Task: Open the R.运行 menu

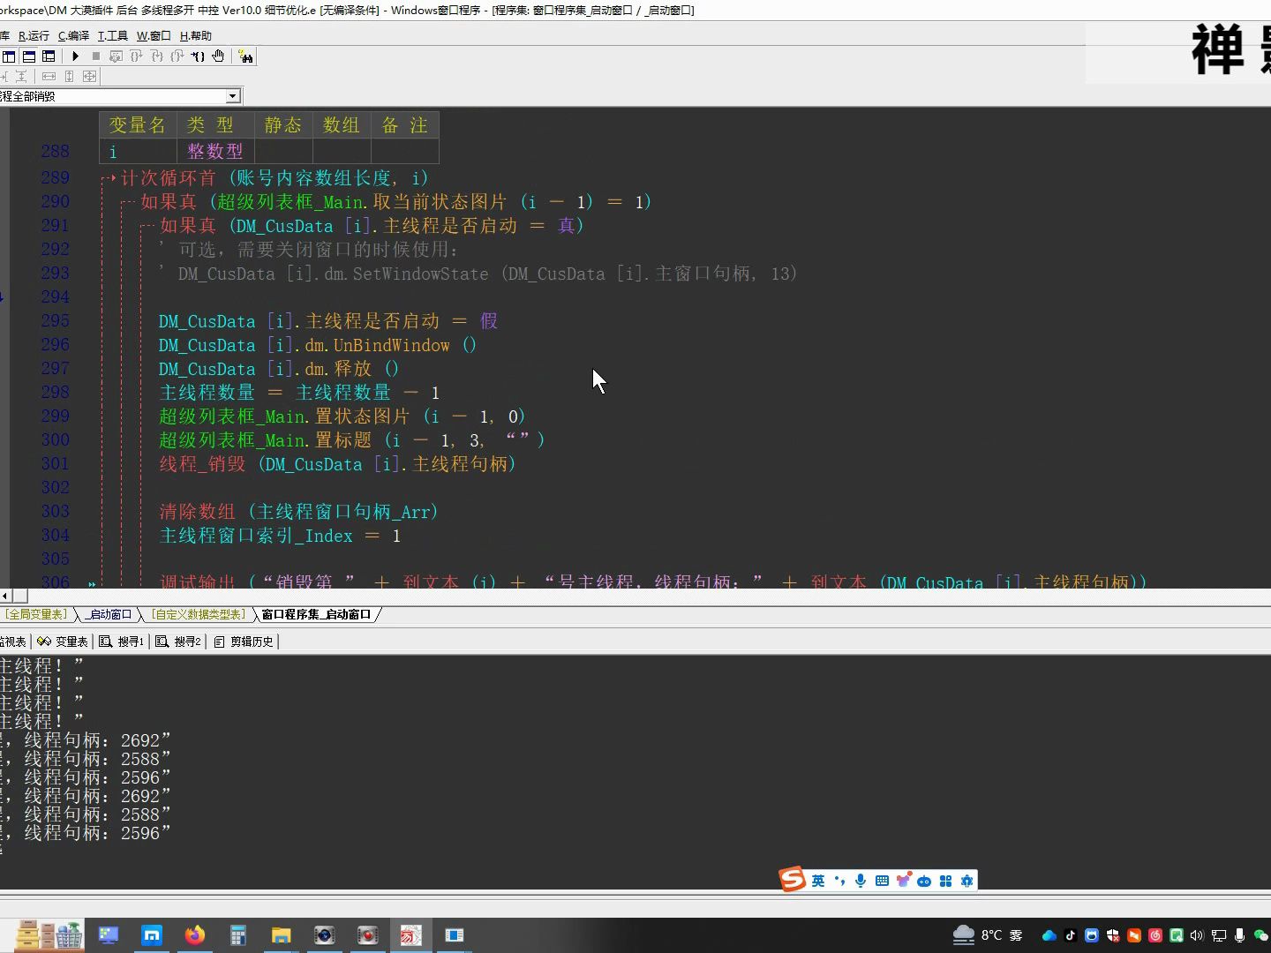Action: (x=34, y=36)
